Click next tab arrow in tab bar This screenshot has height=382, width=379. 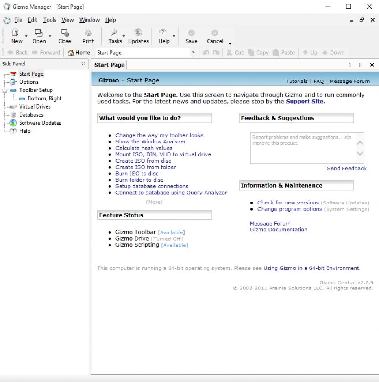click(360, 65)
